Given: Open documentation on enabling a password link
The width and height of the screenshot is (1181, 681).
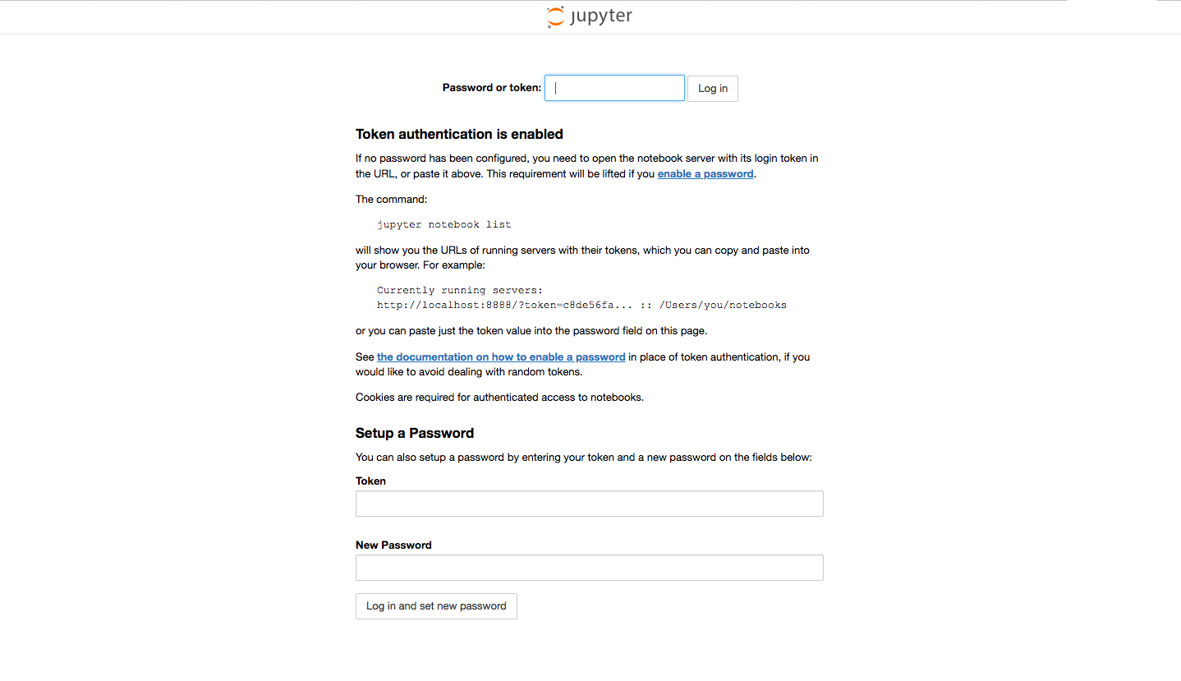Looking at the screenshot, I should pyautogui.click(x=501, y=357).
